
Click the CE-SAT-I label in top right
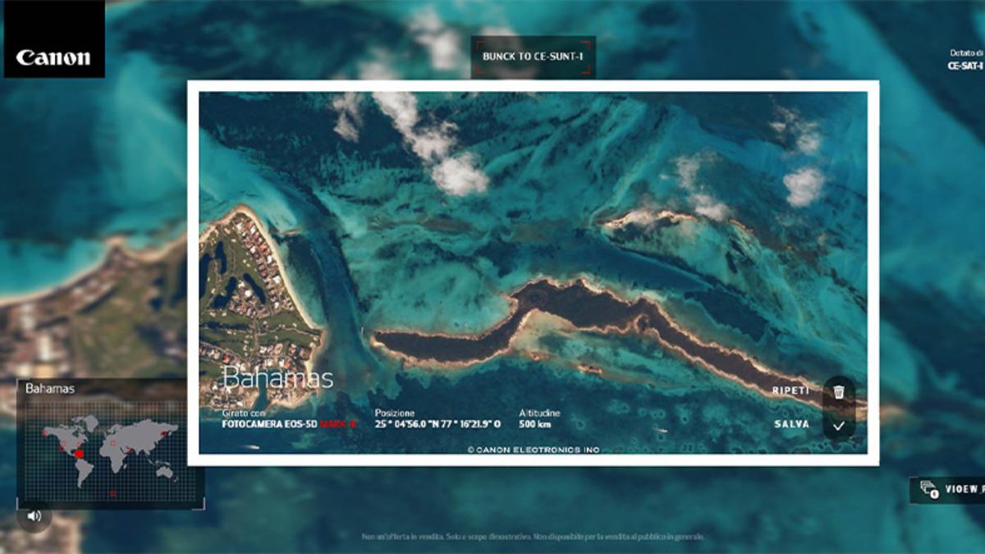[x=965, y=66]
